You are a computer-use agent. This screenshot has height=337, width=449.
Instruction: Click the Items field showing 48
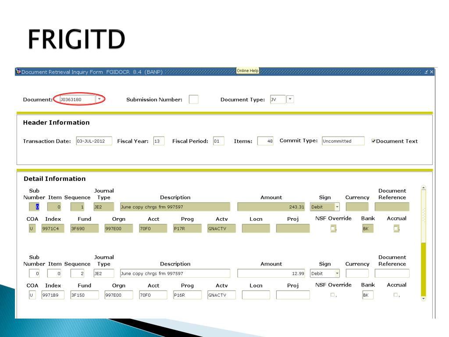265,141
